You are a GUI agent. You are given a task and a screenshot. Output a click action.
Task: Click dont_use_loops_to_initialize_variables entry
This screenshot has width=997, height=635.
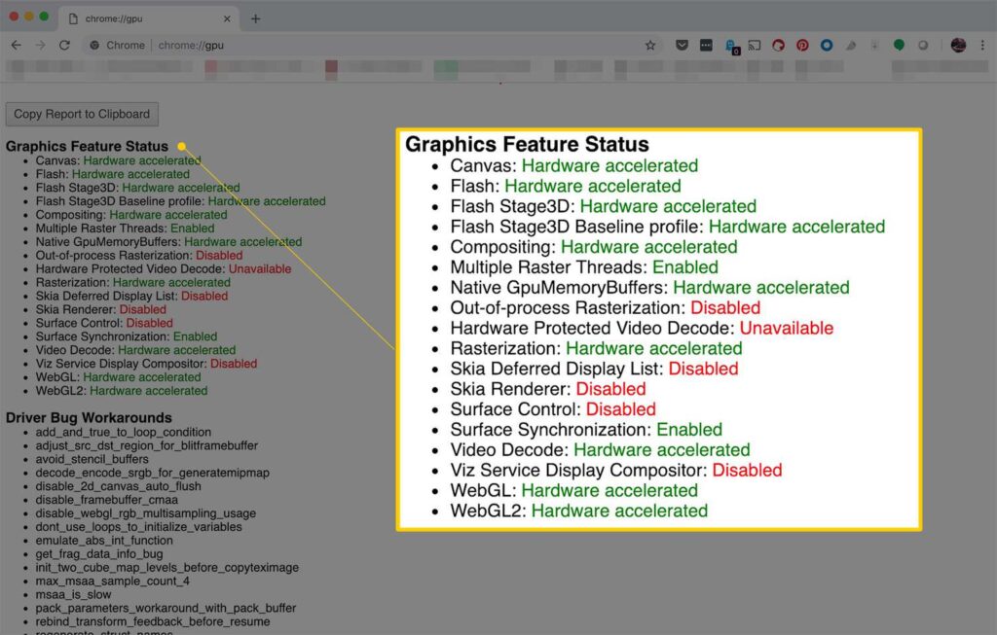click(x=138, y=527)
